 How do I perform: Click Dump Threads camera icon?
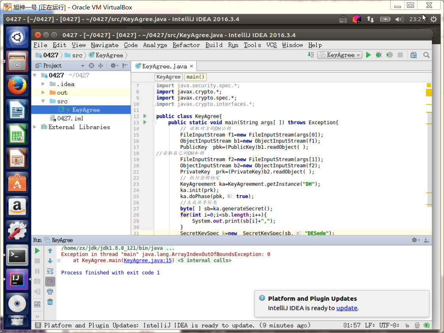pyautogui.click(x=37, y=281)
